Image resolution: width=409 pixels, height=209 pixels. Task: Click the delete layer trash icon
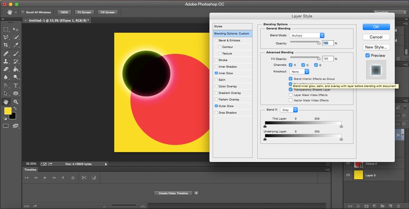[398, 206]
